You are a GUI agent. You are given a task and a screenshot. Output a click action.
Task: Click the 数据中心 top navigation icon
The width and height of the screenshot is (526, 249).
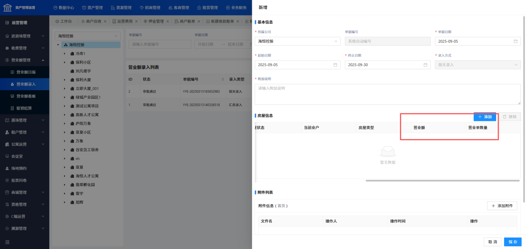click(55, 8)
